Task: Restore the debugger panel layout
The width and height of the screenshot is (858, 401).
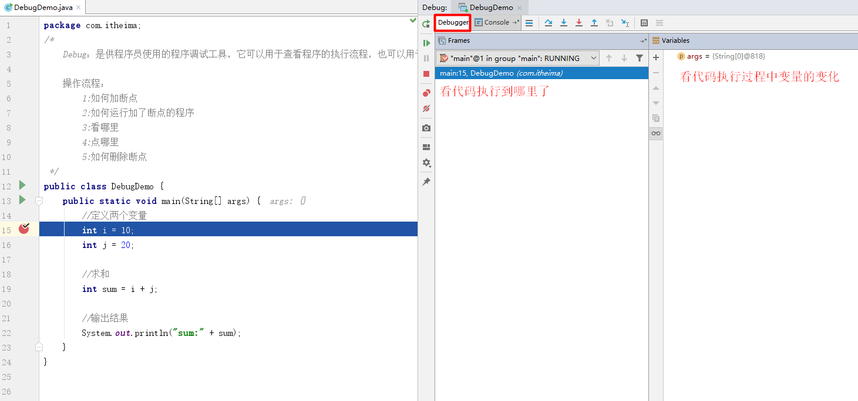Action: click(426, 147)
